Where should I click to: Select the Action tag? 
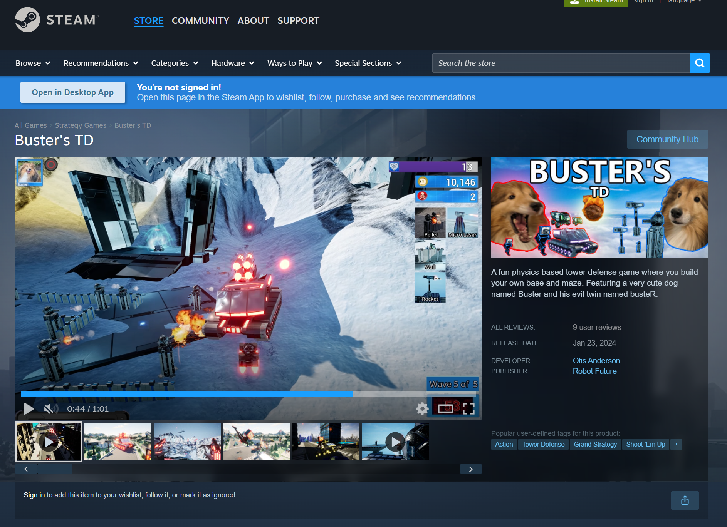pyautogui.click(x=504, y=444)
